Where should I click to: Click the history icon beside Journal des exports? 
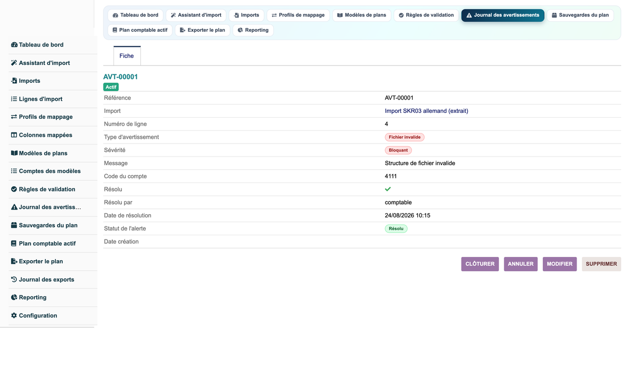pyautogui.click(x=14, y=279)
